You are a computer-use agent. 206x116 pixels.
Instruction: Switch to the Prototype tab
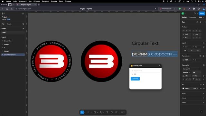click(x=192, y=17)
